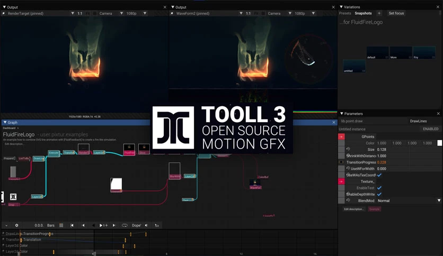
Task: Open RenderTarget (pinned) dropdown arrow
Action: pyautogui.click(x=73, y=13)
